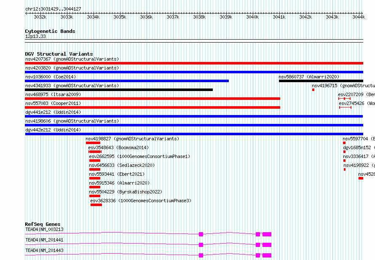Image resolution: width=375 pixels, height=260 pixels.
Task: Click the blue dgv442e212 Uddin2014 bar
Action: (194, 134)
